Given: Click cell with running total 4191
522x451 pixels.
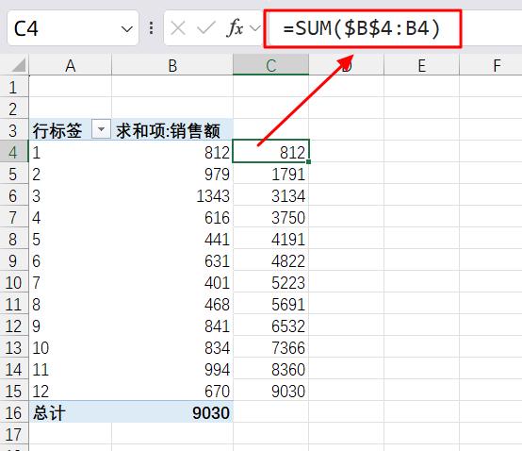Looking at the screenshot, I should [271, 239].
